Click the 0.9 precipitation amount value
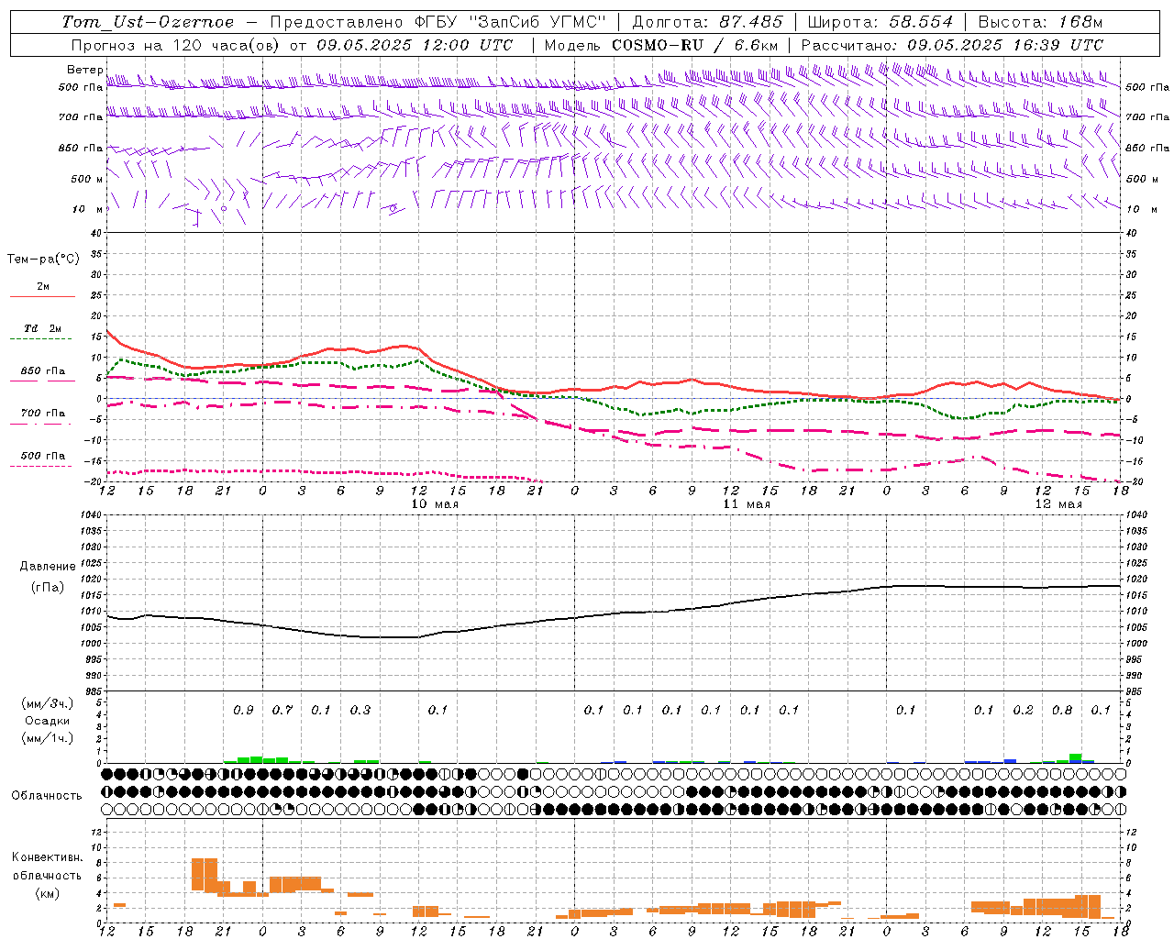This screenshot has width=1174, height=939. pos(243,710)
